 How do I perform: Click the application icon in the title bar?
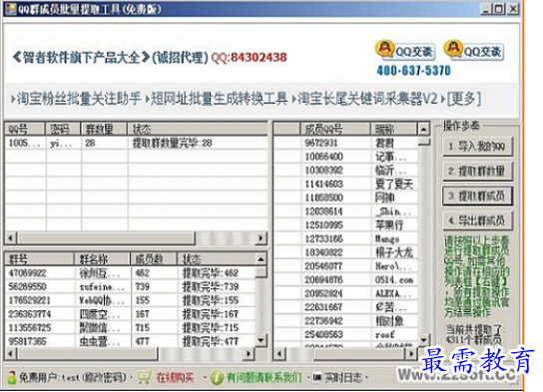(11, 9)
